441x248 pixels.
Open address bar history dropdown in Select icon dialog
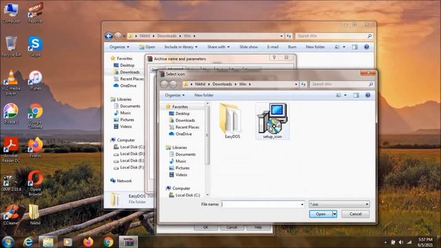coord(296,84)
